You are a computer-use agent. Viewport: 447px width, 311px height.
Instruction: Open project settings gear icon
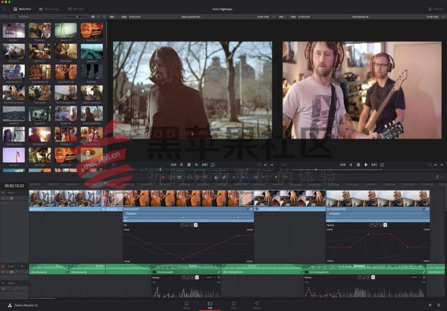(x=439, y=305)
